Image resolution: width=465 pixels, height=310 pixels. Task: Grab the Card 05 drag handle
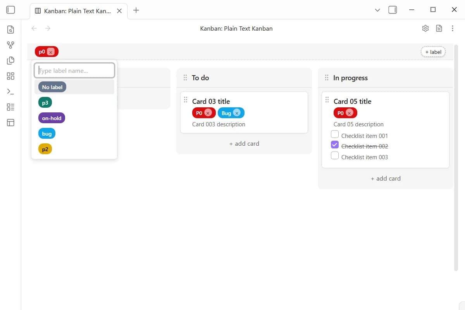[327, 100]
